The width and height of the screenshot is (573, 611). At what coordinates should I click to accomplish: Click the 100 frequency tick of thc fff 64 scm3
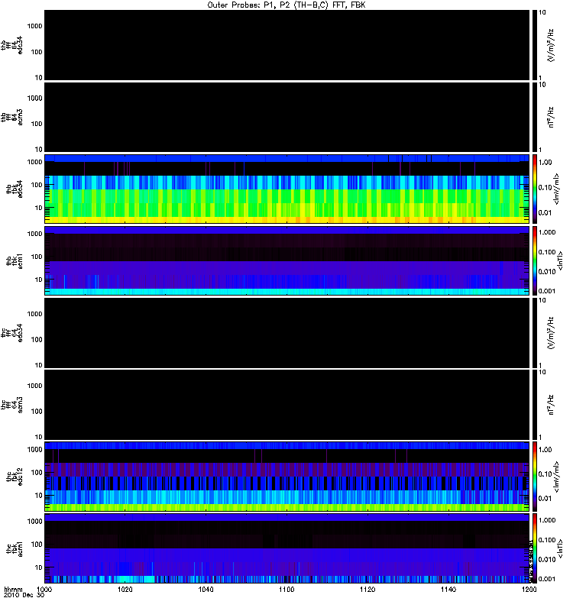pyautogui.click(x=37, y=412)
